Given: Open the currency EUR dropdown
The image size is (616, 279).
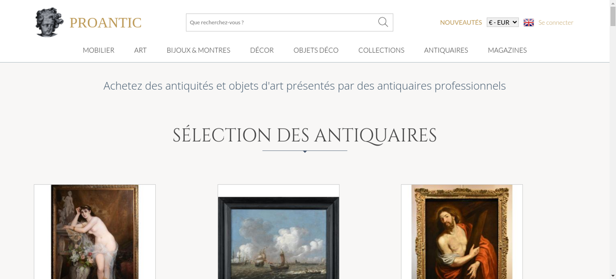Looking at the screenshot, I should (x=503, y=22).
